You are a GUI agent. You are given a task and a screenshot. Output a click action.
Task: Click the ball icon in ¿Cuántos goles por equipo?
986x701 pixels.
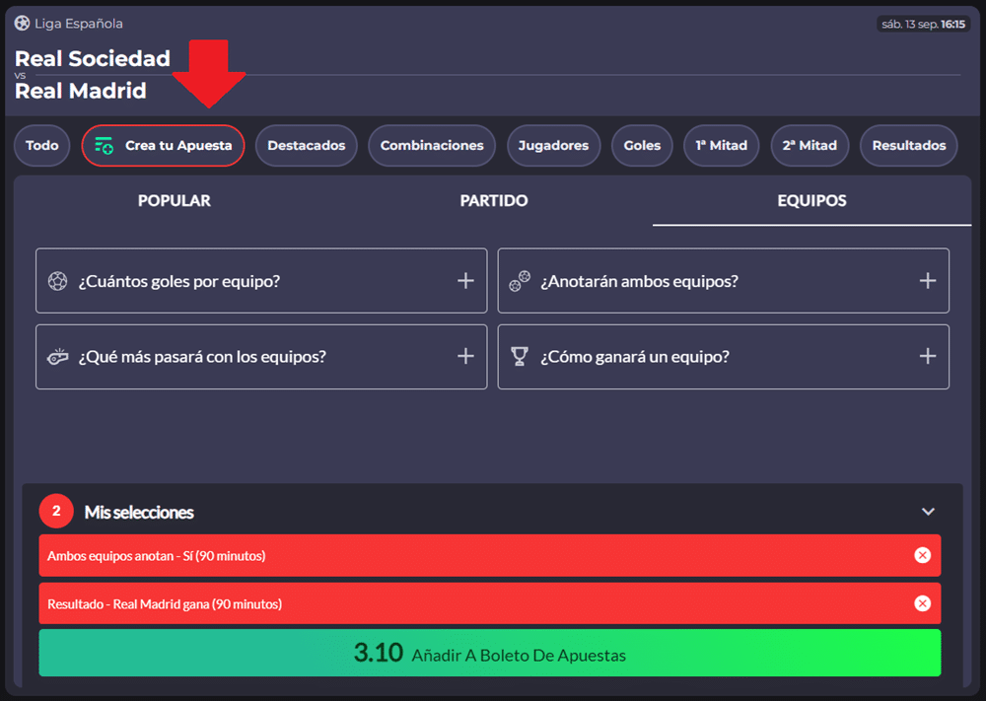coord(58,280)
